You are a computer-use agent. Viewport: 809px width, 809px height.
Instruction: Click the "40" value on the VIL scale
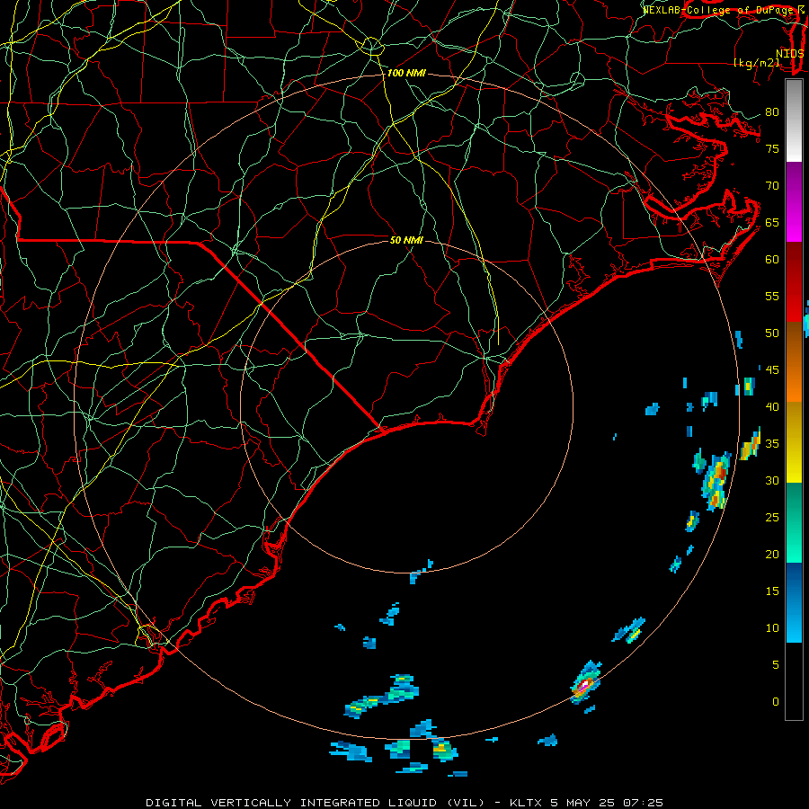772,407
